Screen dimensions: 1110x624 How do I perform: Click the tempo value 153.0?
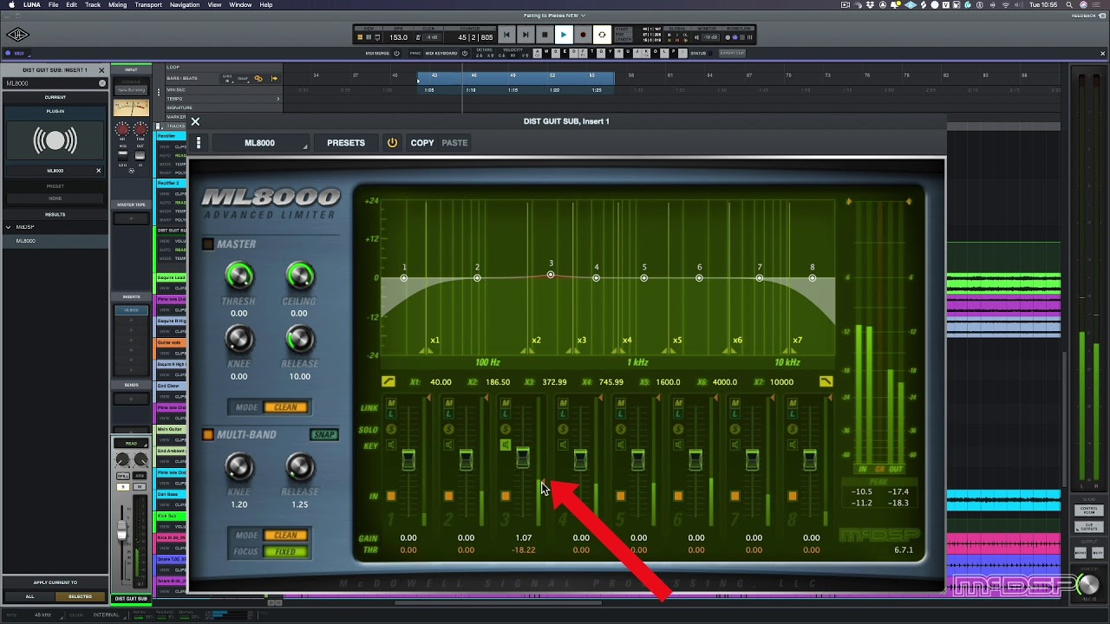398,37
